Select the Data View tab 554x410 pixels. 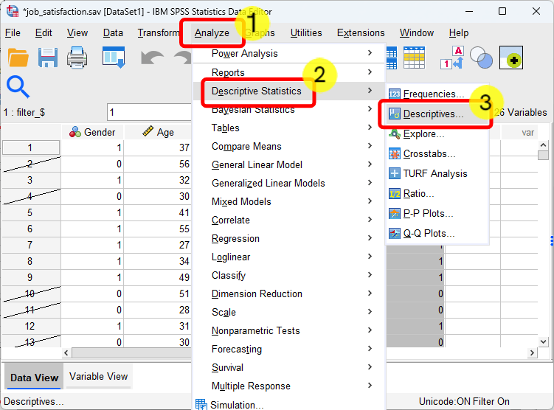point(34,378)
